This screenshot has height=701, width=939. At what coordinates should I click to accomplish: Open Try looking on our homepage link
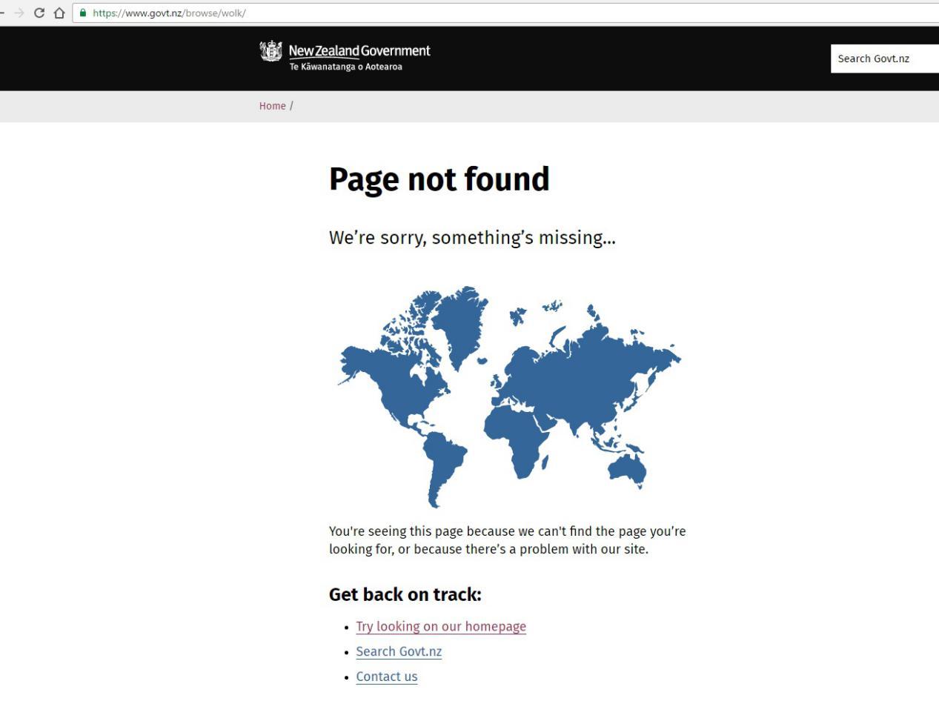click(x=441, y=626)
